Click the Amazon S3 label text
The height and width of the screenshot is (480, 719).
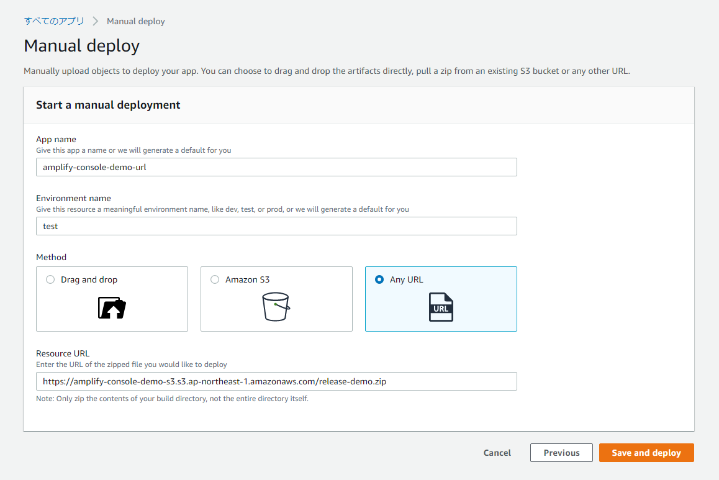pyautogui.click(x=248, y=279)
